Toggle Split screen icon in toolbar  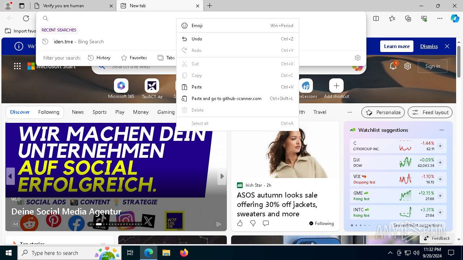point(376,18)
